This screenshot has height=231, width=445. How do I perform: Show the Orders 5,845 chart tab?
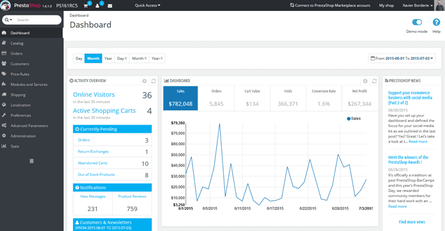pos(216,98)
